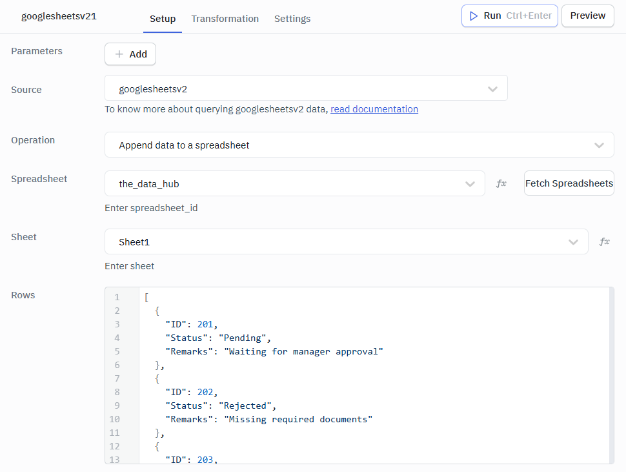Click the "Rejected" value in Rows editor
The height and width of the screenshot is (472, 626).
(x=247, y=406)
